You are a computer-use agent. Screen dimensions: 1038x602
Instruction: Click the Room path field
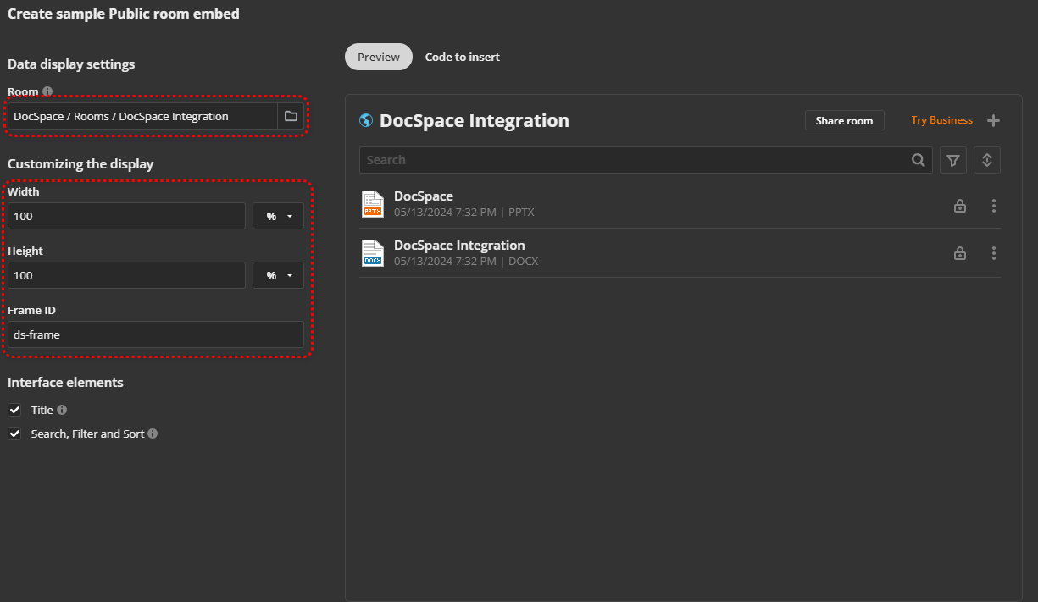[x=142, y=116]
